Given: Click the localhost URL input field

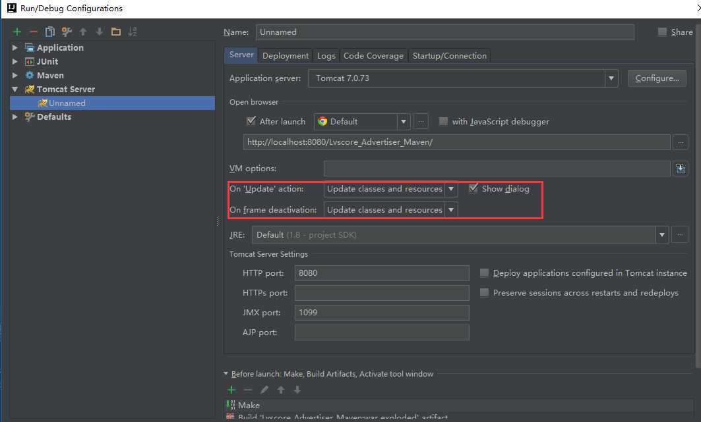Looking at the screenshot, I should tap(456, 142).
